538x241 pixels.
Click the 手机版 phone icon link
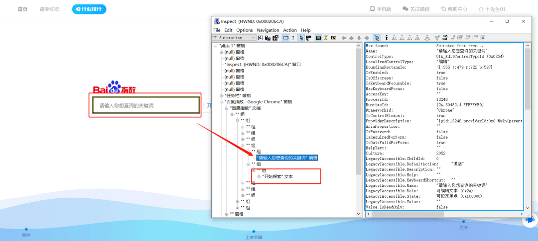(x=381, y=9)
